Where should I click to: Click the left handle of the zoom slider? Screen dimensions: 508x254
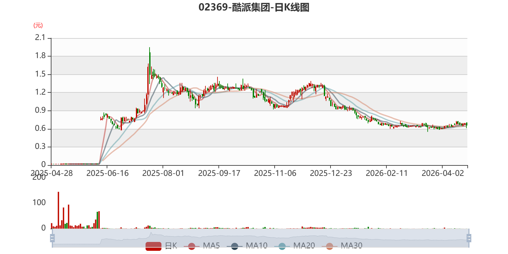[x=52, y=238]
